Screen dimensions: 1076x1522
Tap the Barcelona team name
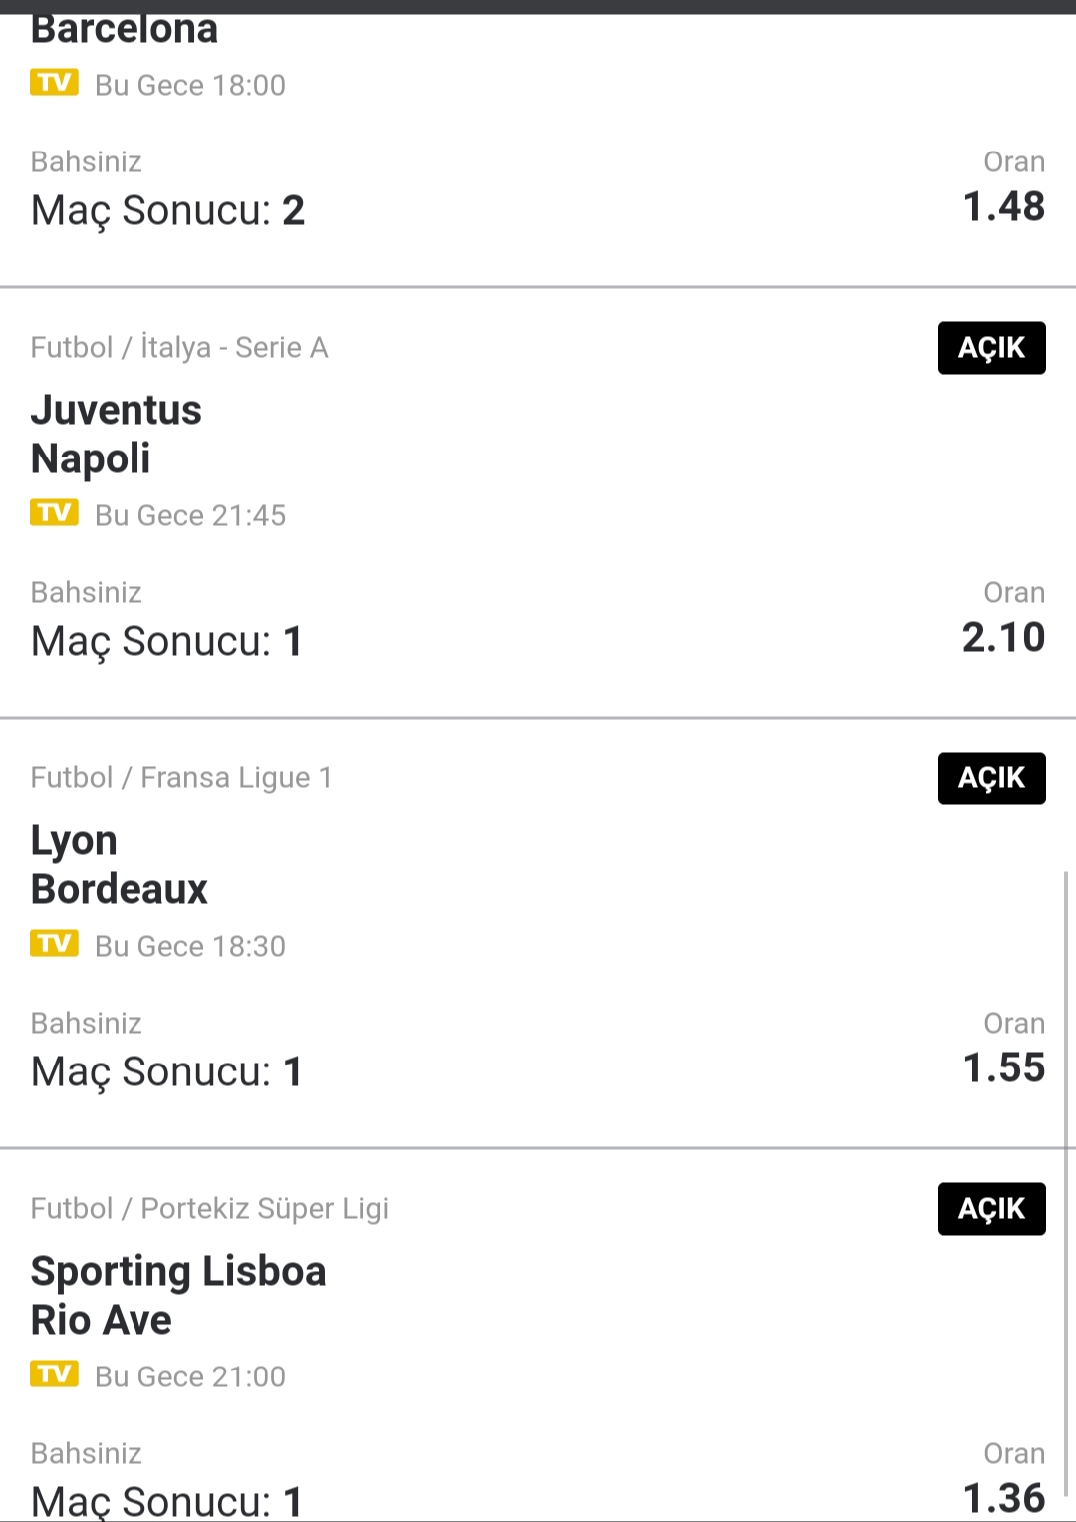click(x=125, y=30)
